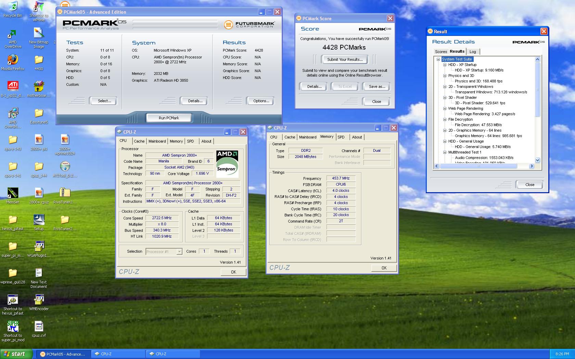575x359 pixels.
Task: Collapse the System Test Suite tree node
Action: coord(438,59)
